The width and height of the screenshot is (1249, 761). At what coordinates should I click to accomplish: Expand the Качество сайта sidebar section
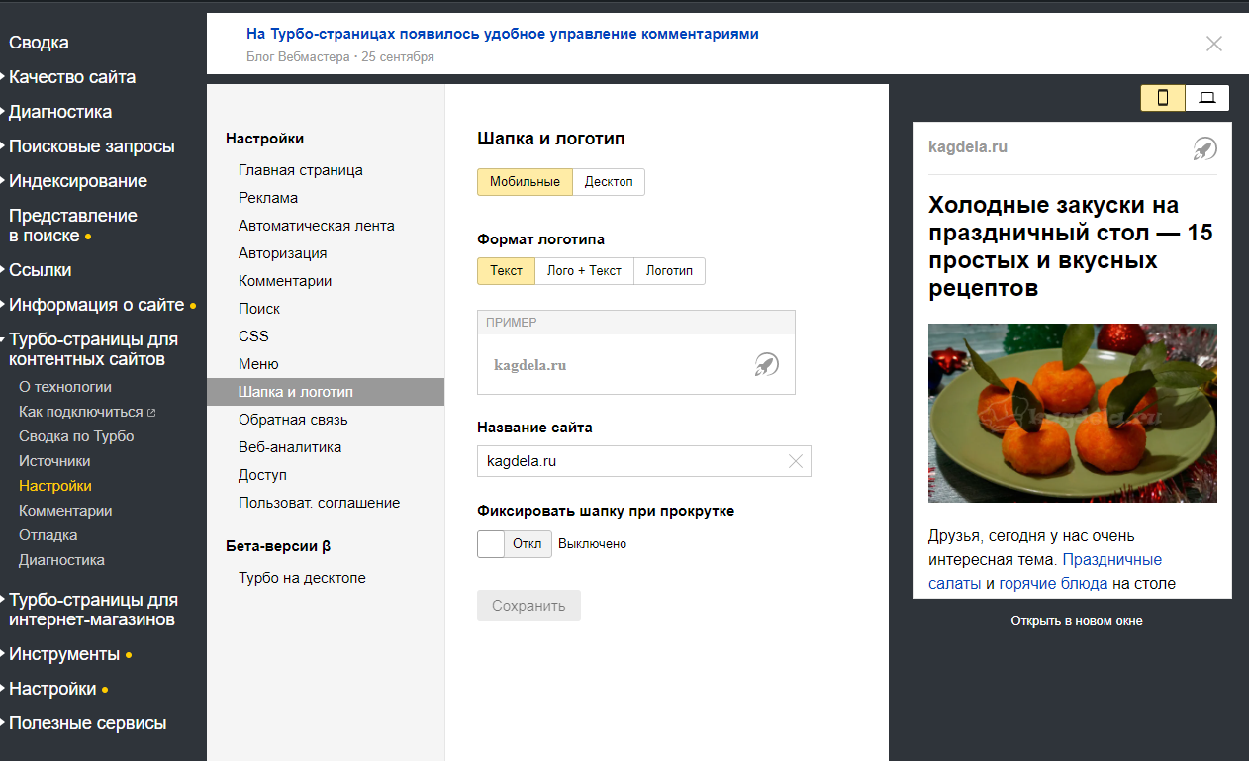[72, 77]
